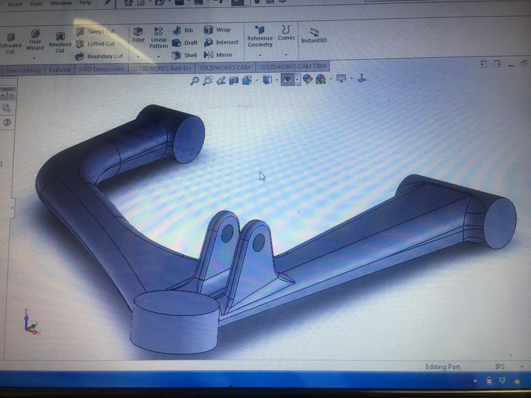
Task: Select the Fillet tool
Action: (x=138, y=34)
